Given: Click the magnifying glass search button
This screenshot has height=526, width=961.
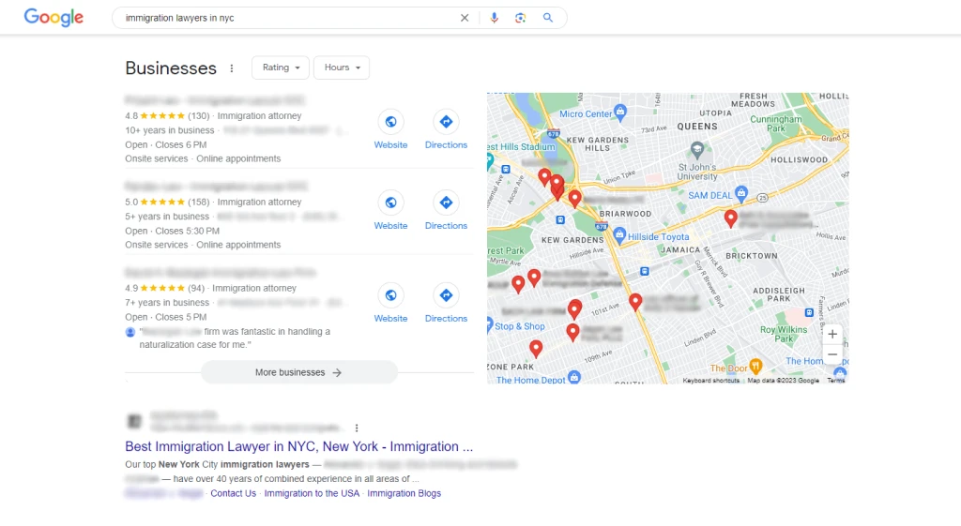Looking at the screenshot, I should pos(548,18).
